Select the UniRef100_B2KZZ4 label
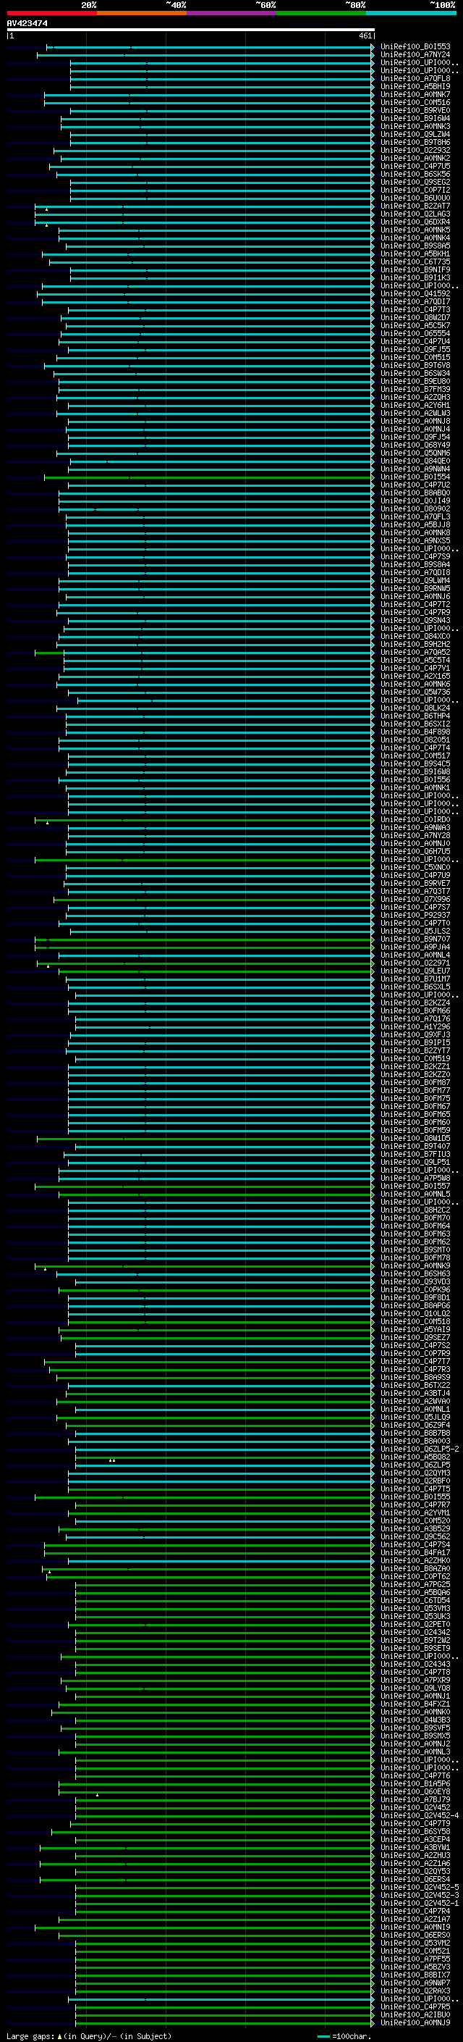 [x=415, y=1003]
